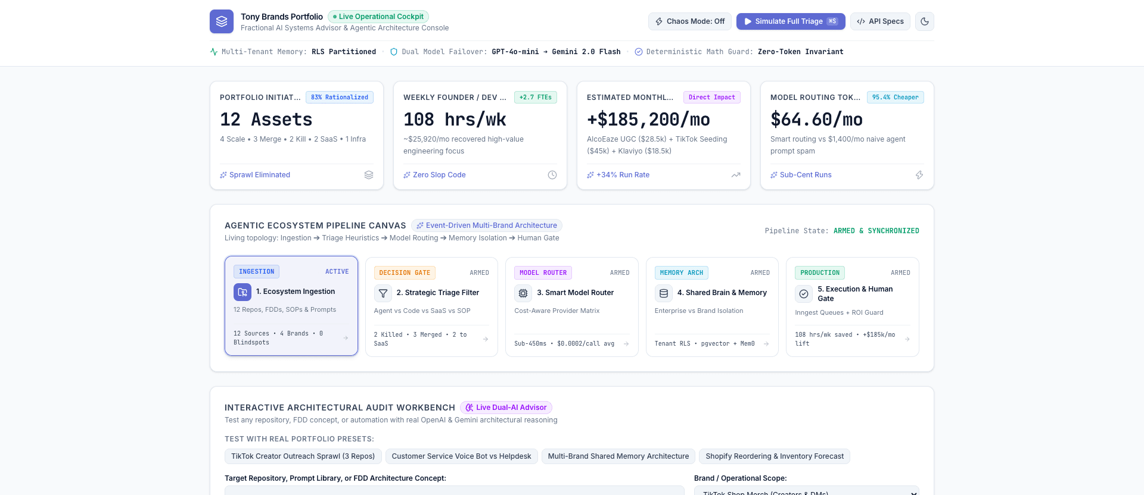Click the Smart Model Router chip icon

[523, 293]
